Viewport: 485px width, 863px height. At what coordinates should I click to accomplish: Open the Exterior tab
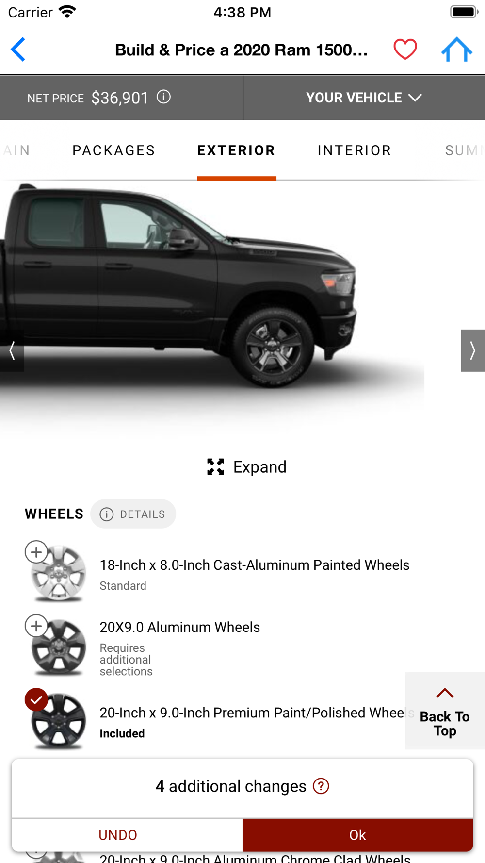[236, 150]
